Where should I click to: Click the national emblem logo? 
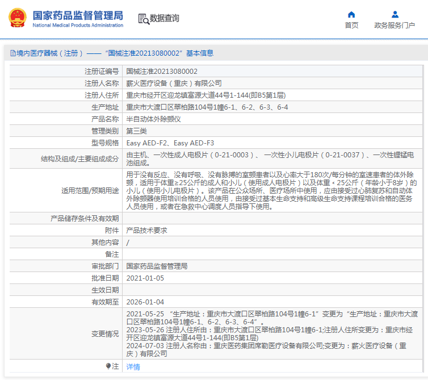point(18,18)
